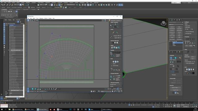This screenshot has height=111, width=198.
Task: Click Pack Custom icon in Arrange Elements
Action: click(111, 77)
